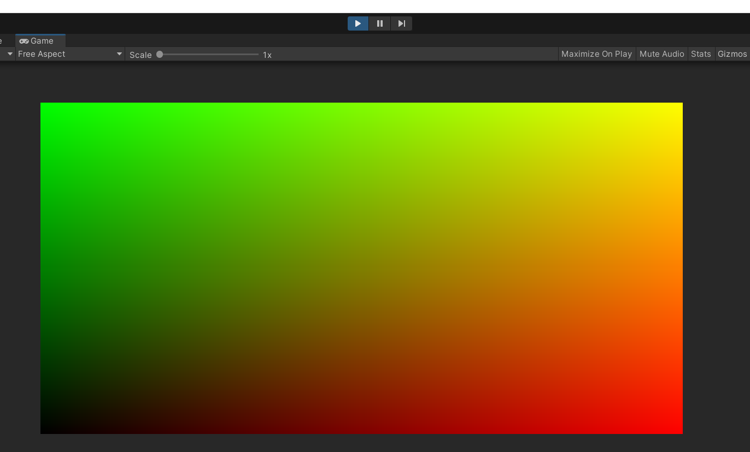Enable Mute Audio for the Game view
The width and height of the screenshot is (750, 452).
[x=661, y=53]
